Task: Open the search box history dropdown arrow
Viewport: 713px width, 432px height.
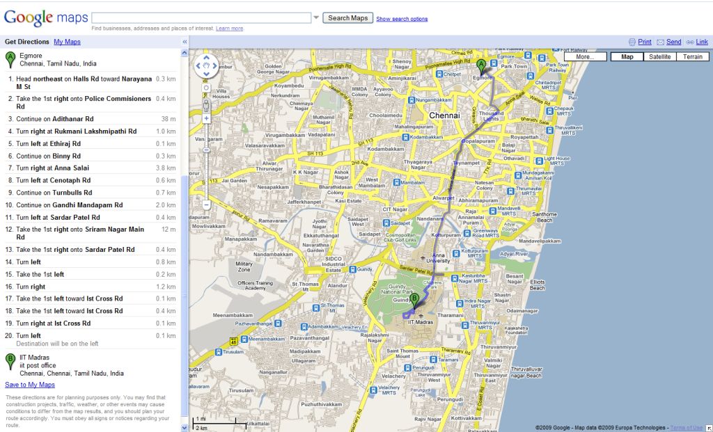Action: click(x=316, y=17)
